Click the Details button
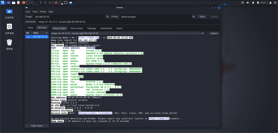278x133 pixels. (x=214, y=33)
